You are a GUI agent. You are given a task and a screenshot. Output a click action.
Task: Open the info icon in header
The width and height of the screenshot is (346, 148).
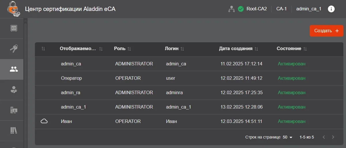pyautogui.click(x=331, y=9)
